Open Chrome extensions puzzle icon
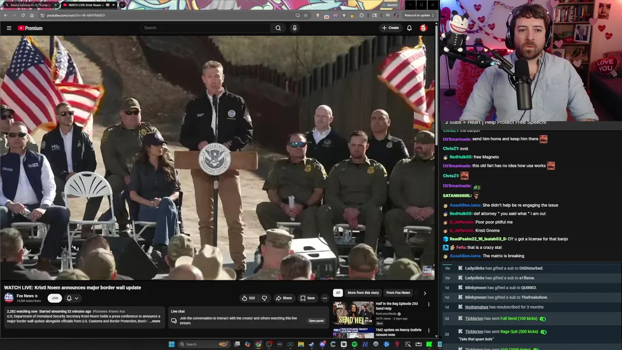Screen dimensions: 622x350 pos(362,15)
